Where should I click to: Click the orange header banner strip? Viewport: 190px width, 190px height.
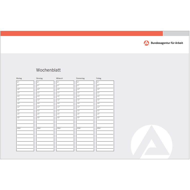[81, 33]
